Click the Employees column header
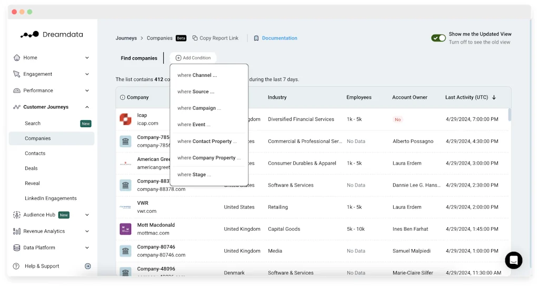The image size is (539, 287). coord(359,97)
